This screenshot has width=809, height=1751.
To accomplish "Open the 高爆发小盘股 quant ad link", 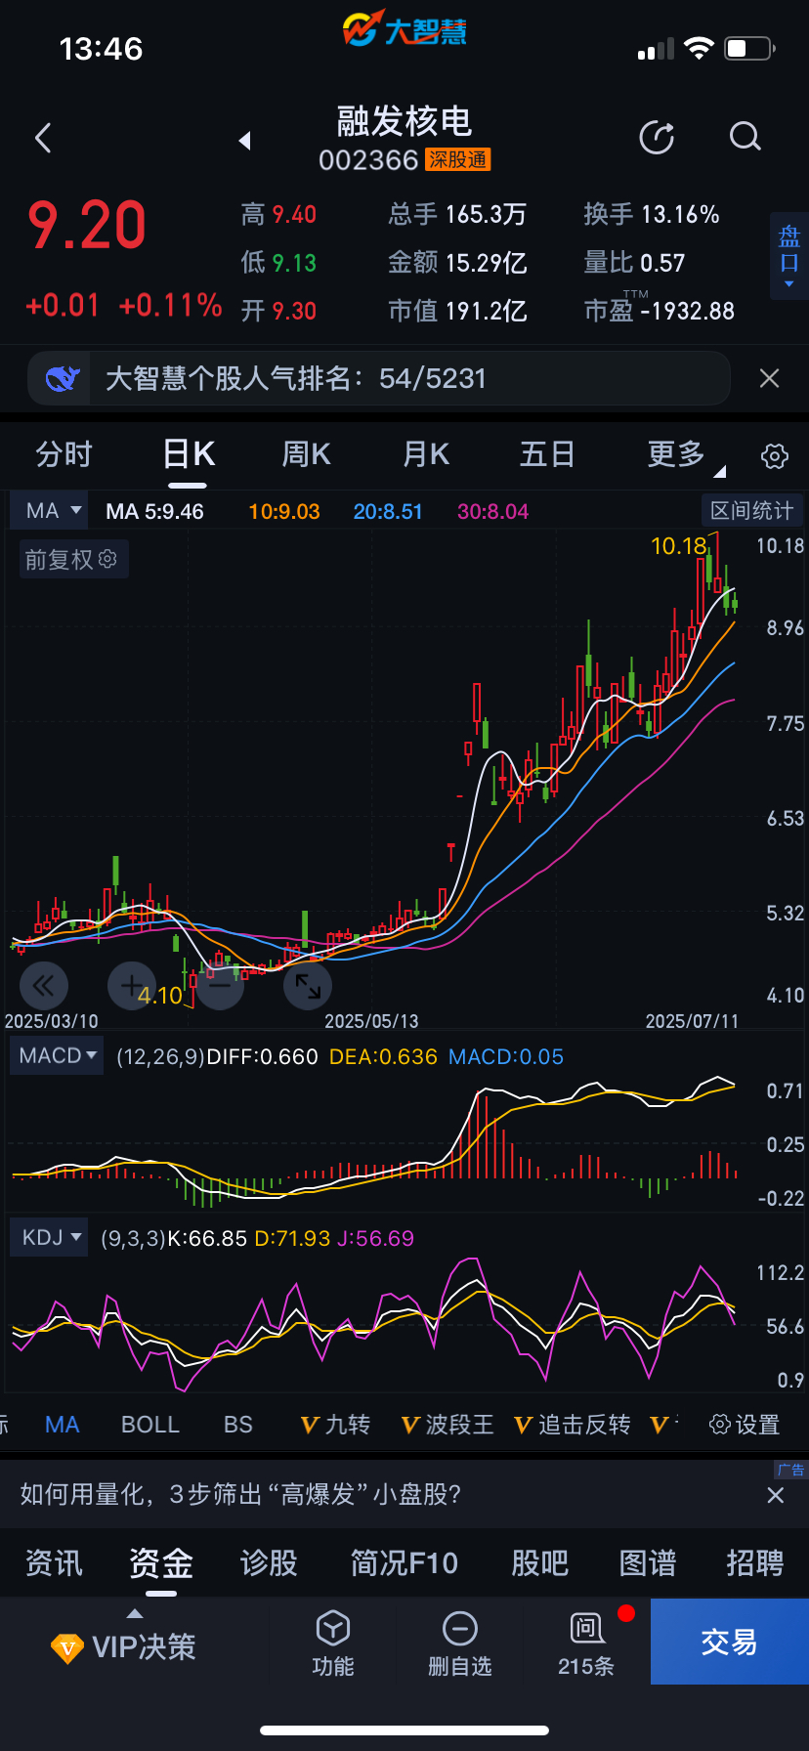I will tap(240, 1495).
